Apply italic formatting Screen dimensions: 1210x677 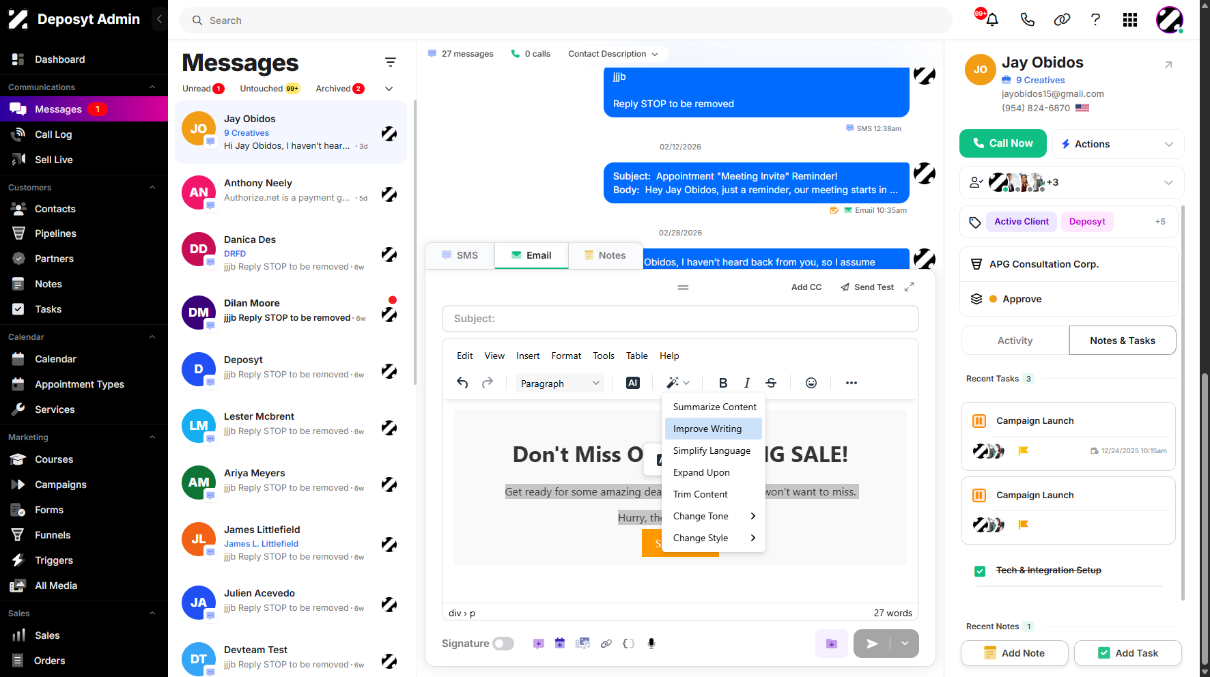coord(747,383)
